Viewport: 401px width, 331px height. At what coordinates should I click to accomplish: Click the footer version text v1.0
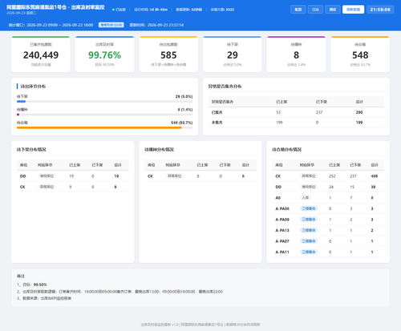[175, 325]
